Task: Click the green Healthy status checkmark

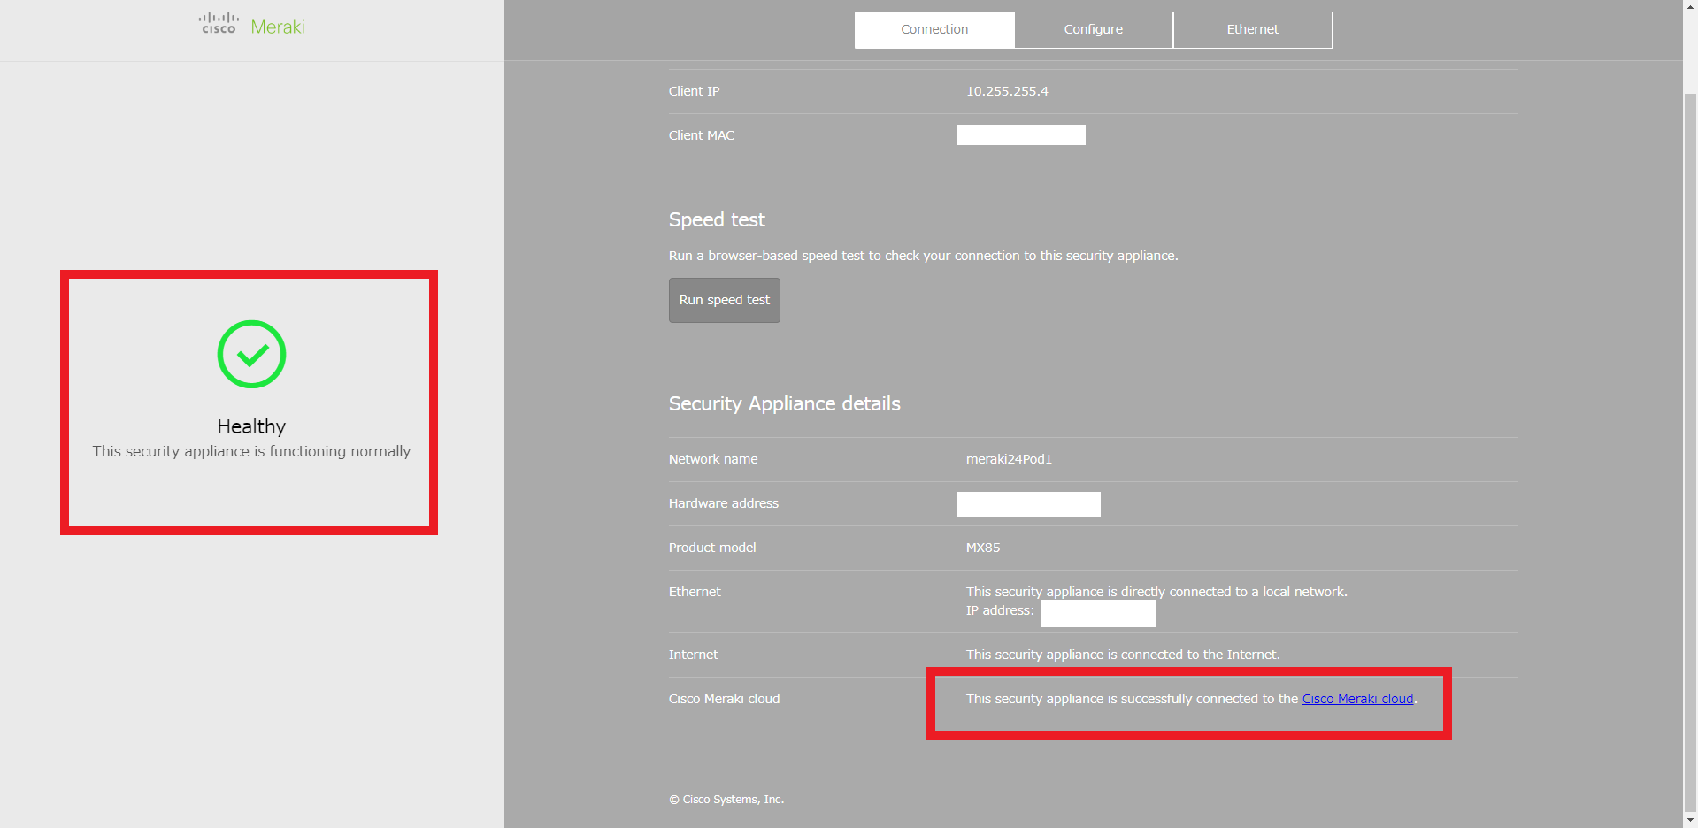Action: (250, 354)
